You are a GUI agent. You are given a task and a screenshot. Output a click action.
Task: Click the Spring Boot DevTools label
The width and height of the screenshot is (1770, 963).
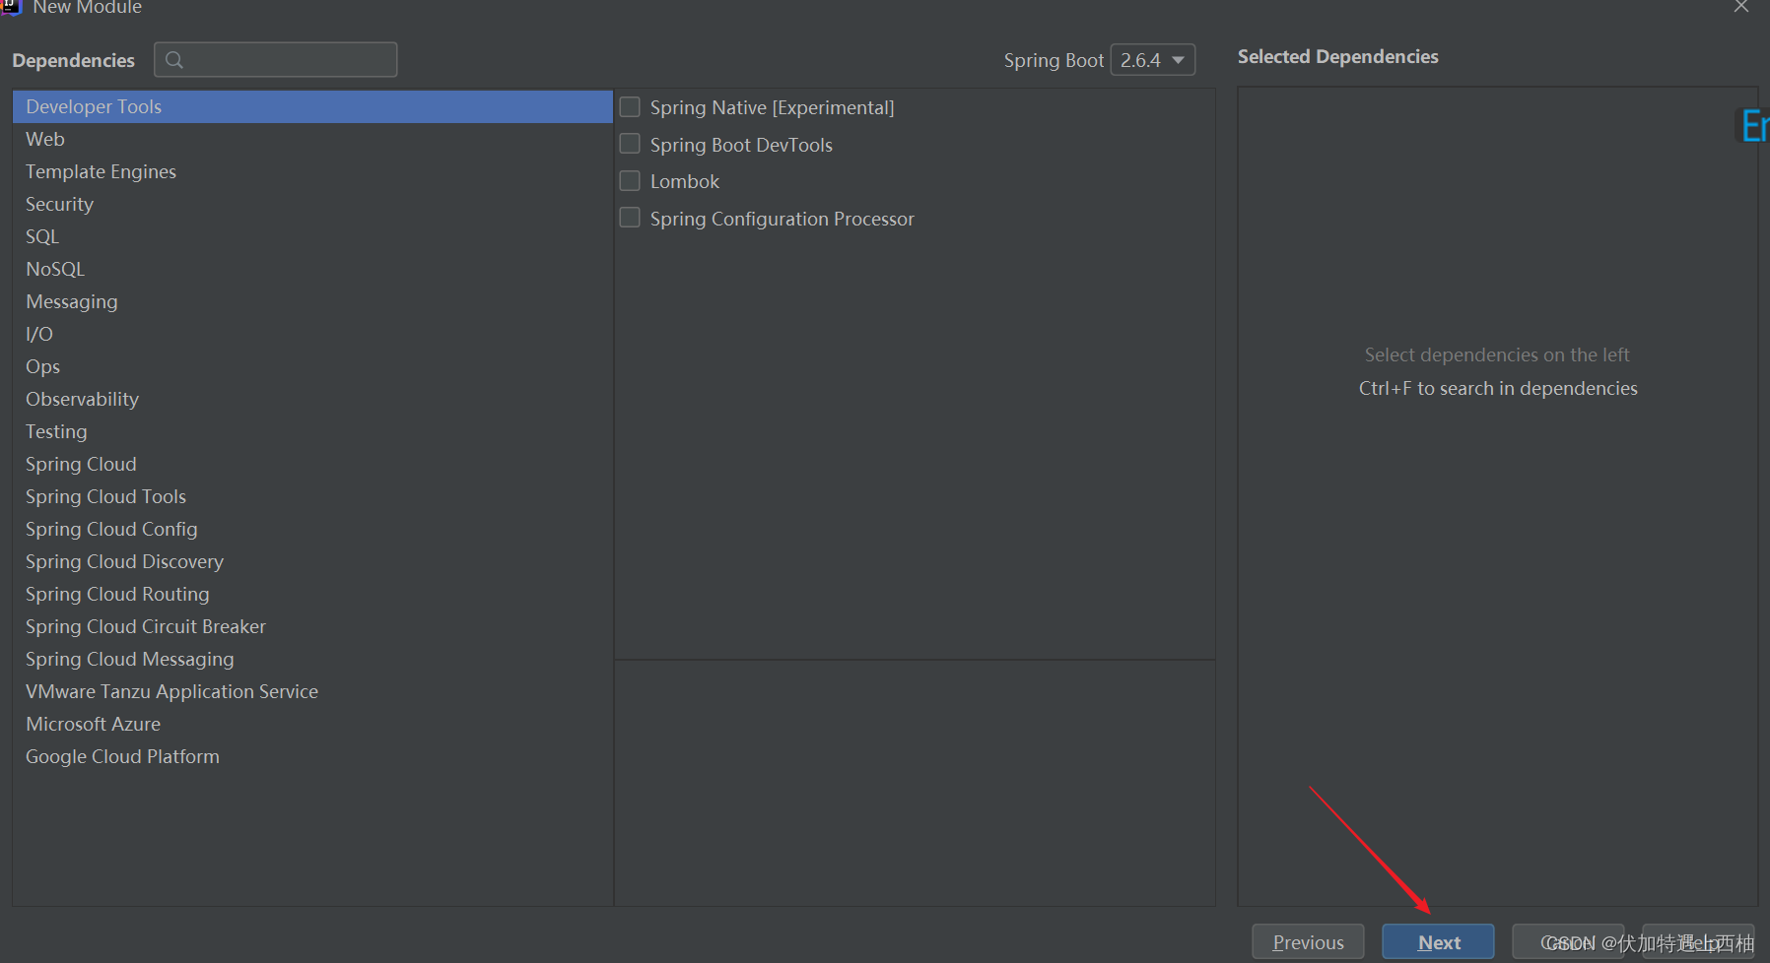[x=741, y=145]
